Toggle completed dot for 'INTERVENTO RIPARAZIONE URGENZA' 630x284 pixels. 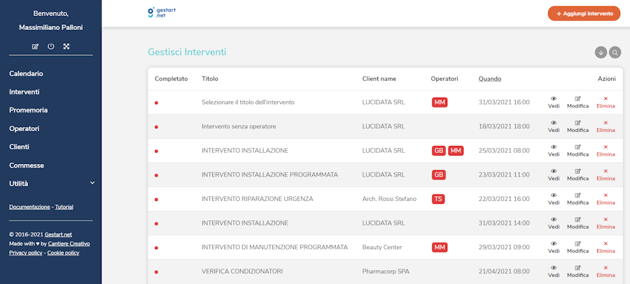click(x=156, y=200)
